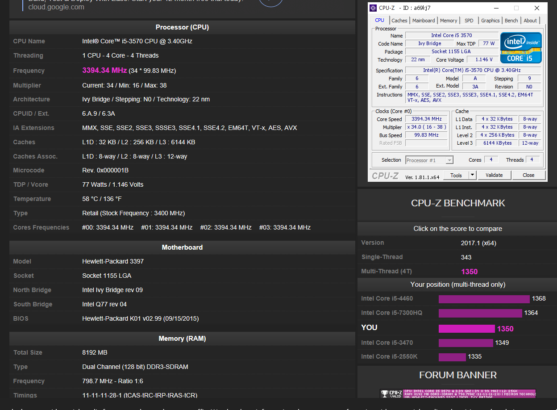
Task: Click the Tools button in CPU-Z
Action: coord(456,175)
